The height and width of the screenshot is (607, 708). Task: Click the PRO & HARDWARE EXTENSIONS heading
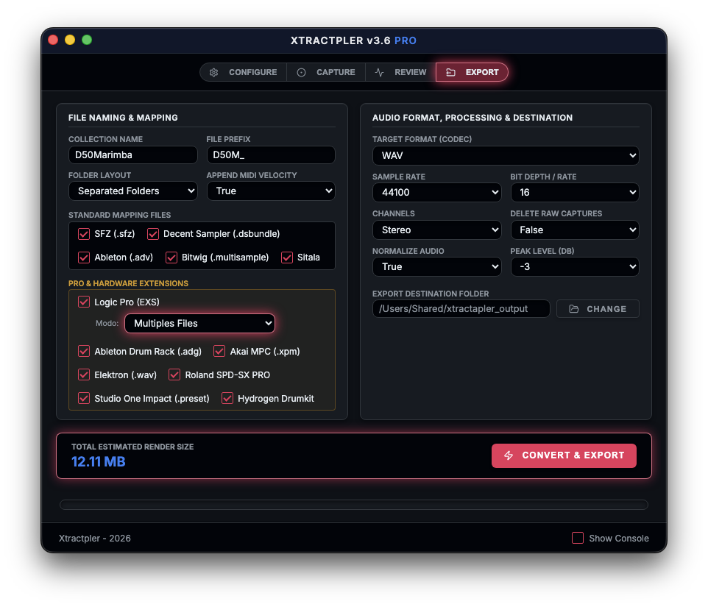coord(128,283)
